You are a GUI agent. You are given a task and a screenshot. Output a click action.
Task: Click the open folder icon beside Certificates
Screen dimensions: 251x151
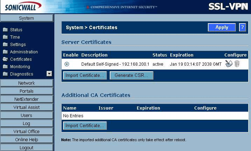[x=5, y=59]
